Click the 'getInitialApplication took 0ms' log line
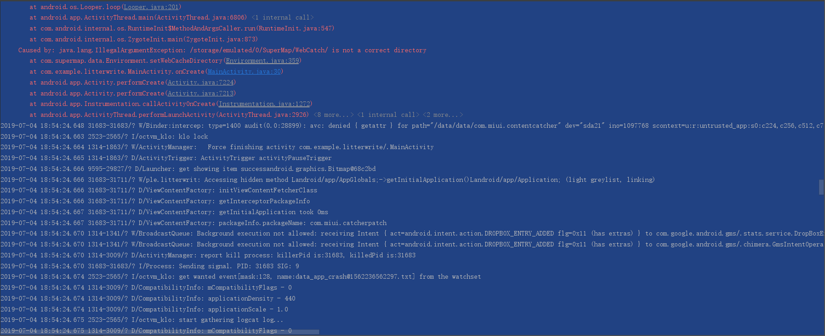Screen dimensions: 825x336 tap(164, 212)
